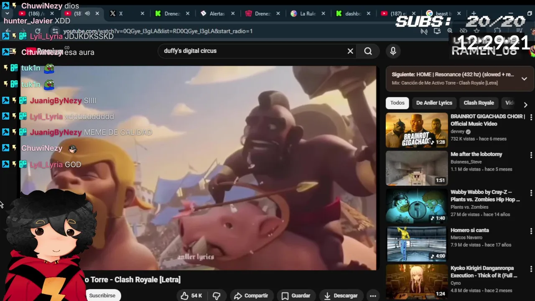This screenshot has width=535, height=301.
Task: Click the 54 K like count
Action: [x=196, y=296]
